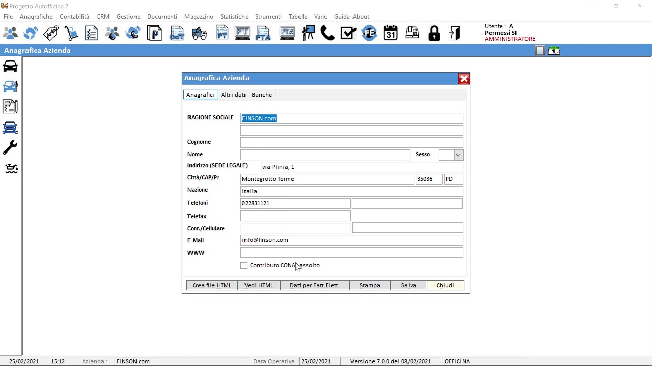Open the P document toolbar icon
The image size is (652, 366).
155,34
